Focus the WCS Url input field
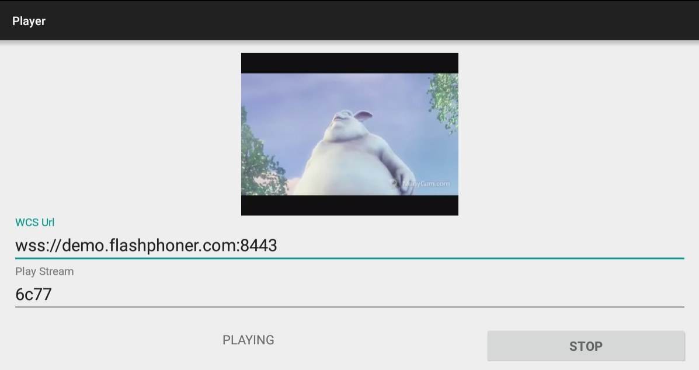The image size is (699, 370). click(349, 246)
